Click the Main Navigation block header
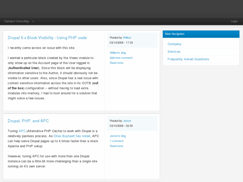Viewport: 243px width, 182px height. pyautogui.click(x=201, y=34)
